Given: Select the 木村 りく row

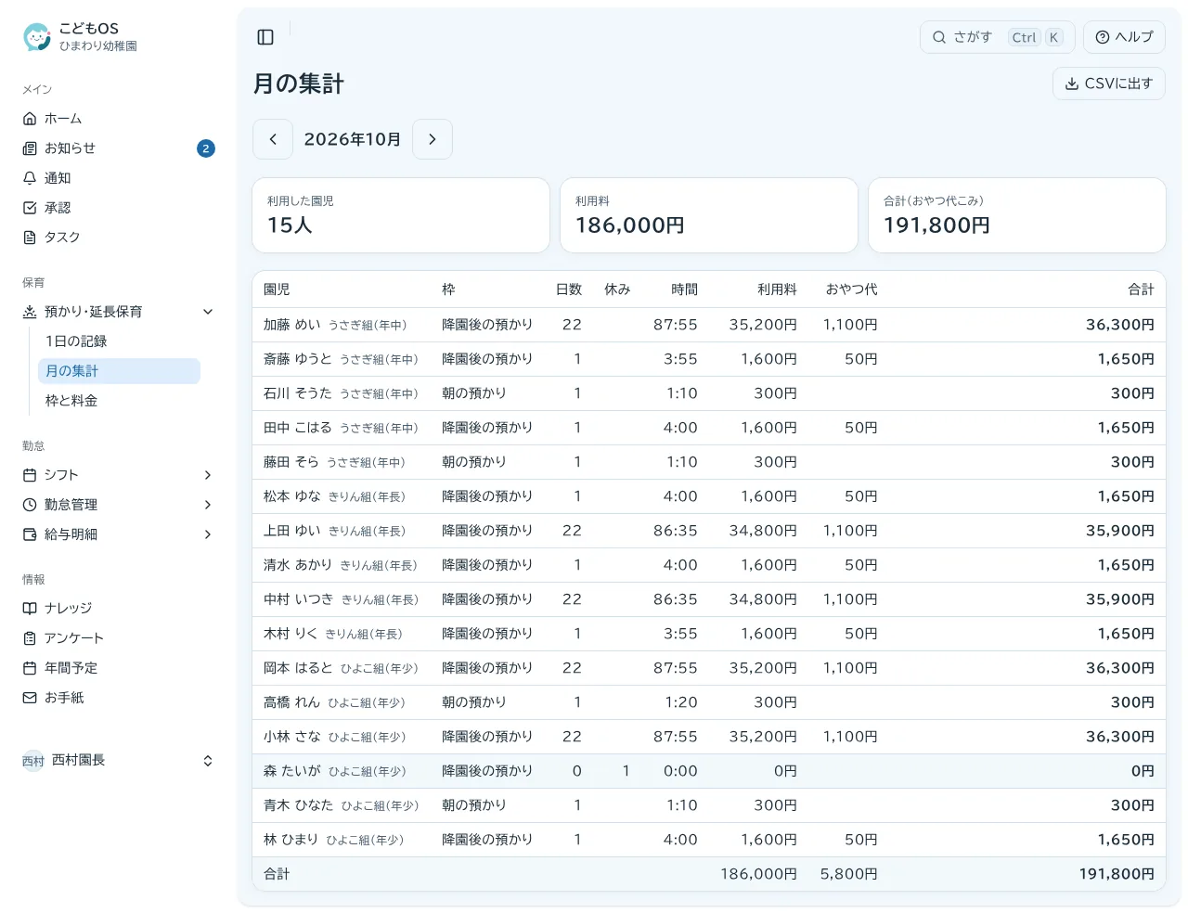Looking at the screenshot, I should pos(709,634).
